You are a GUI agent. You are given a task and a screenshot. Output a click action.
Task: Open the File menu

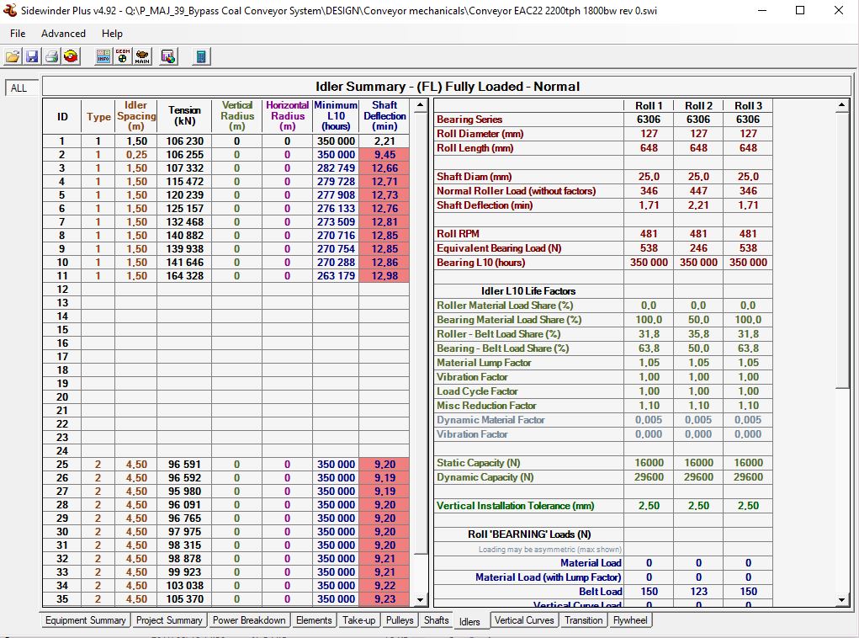coord(18,34)
